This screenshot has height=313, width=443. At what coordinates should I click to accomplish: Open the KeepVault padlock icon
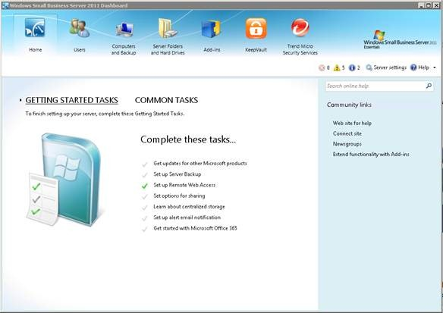pyautogui.click(x=256, y=28)
